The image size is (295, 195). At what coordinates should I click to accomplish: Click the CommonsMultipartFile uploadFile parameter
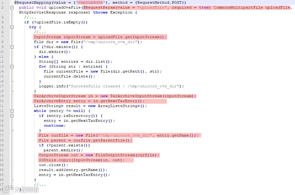click(252, 7)
